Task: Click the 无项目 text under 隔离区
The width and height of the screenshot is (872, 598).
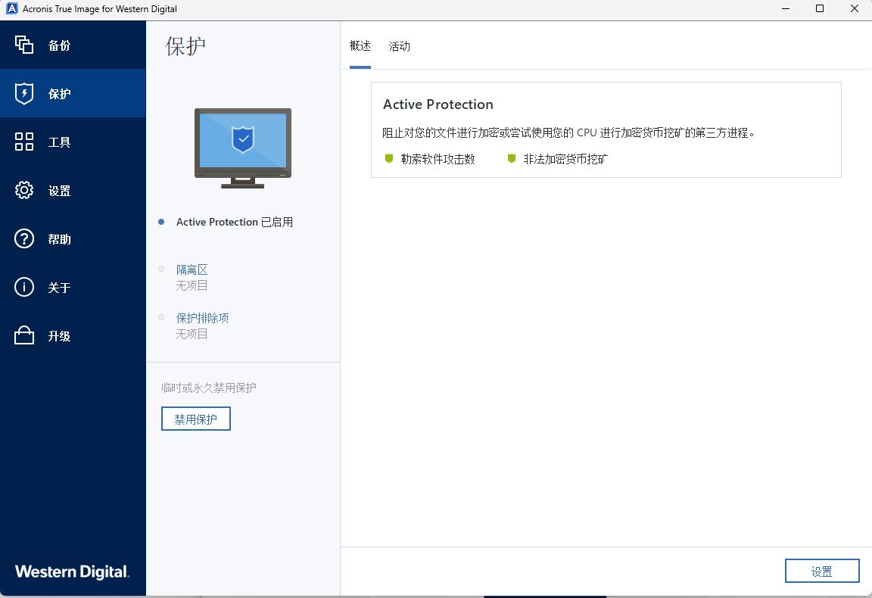Action: [192, 285]
